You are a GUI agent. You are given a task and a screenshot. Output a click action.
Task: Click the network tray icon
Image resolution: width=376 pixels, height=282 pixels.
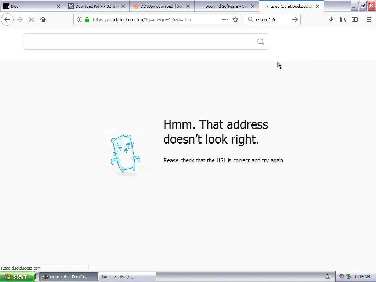click(x=348, y=276)
